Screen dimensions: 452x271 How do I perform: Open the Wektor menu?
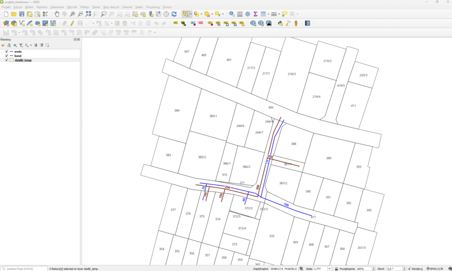click(85, 8)
